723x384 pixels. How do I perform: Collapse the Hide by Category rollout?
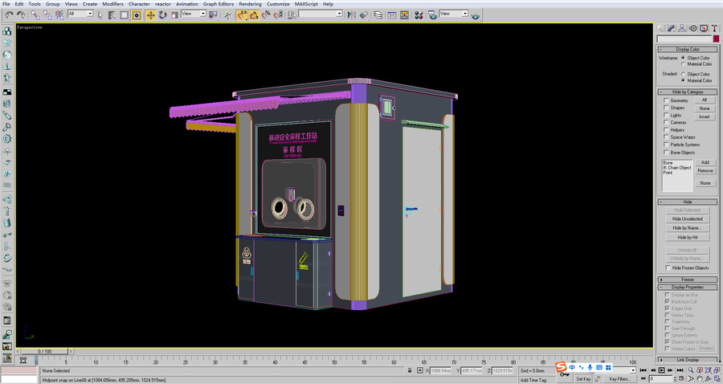688,92
